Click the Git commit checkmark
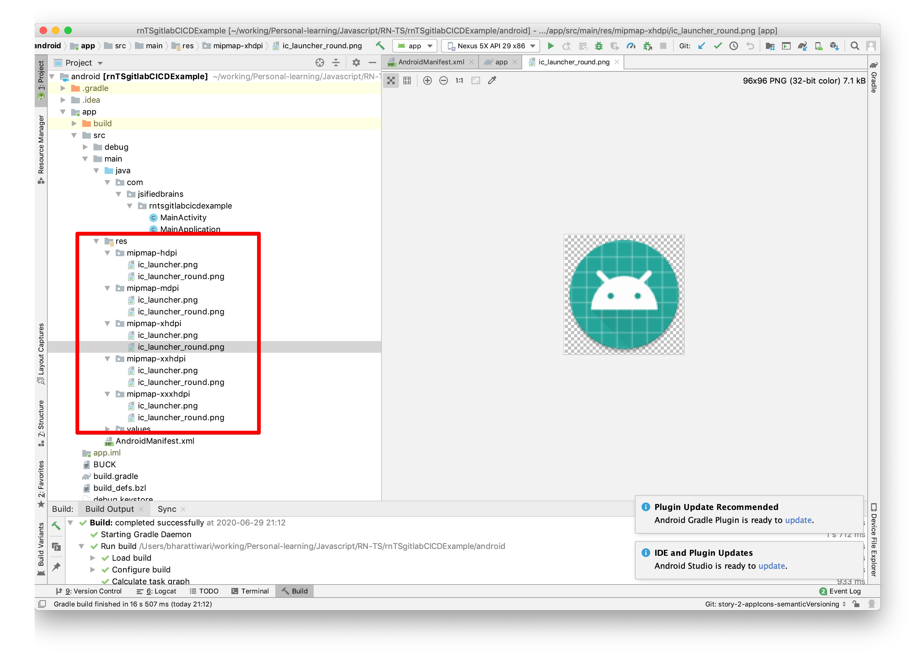Screen dimensions: 915x656 [718, 45]
